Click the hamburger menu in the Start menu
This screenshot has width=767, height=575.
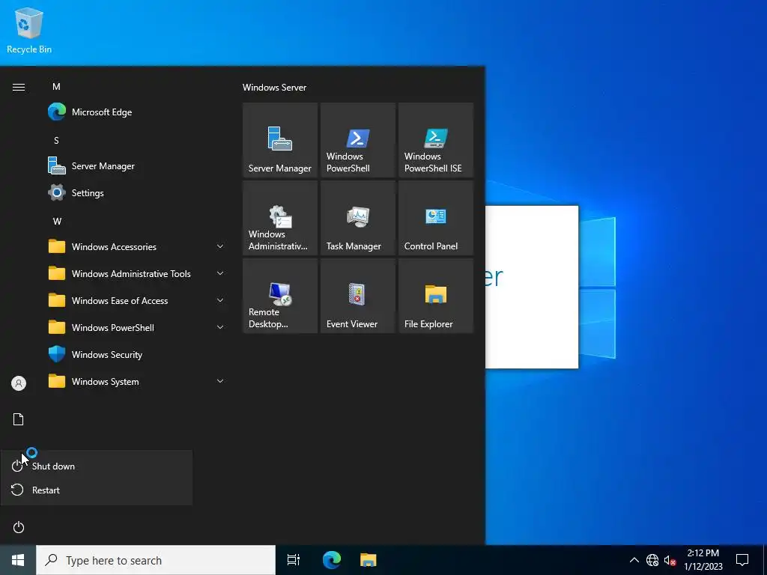(x=19, y=87)
